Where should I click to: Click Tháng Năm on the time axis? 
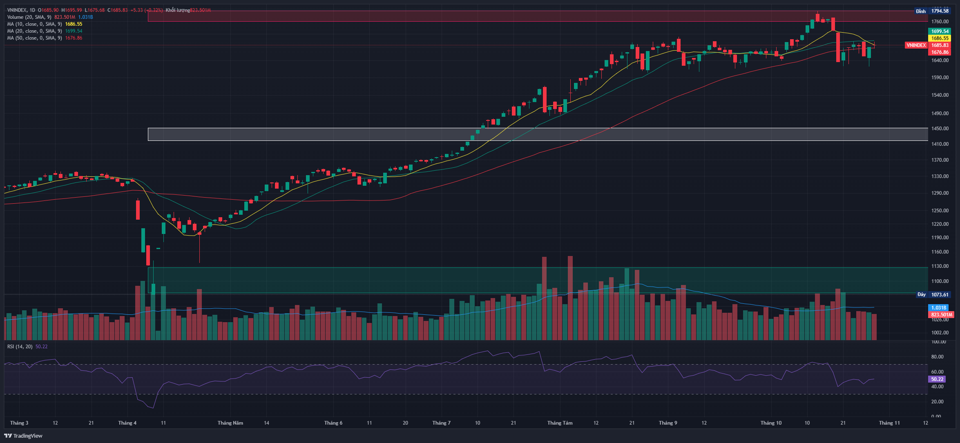230,423
